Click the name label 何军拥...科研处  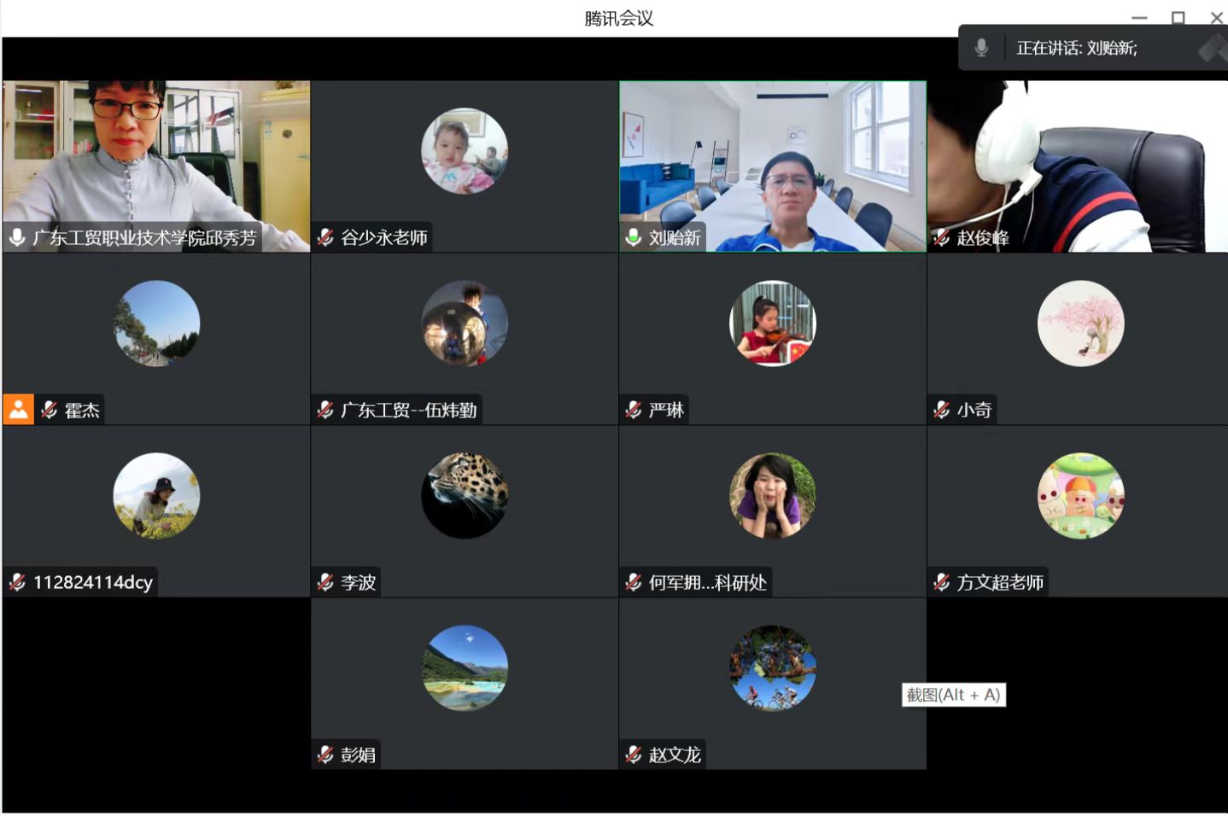(707, 582)
